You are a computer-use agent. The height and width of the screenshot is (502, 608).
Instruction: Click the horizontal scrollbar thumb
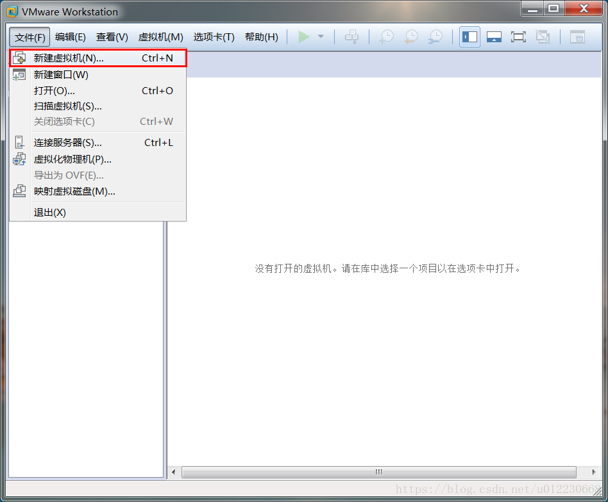tap(379, 472)
